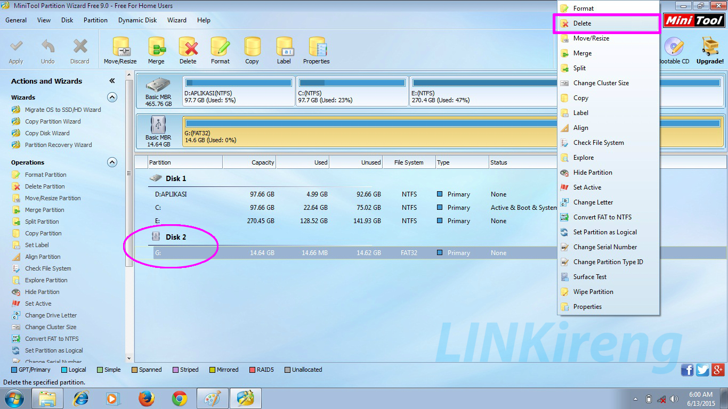Click Set Label in Operations list
The image size is (728, 409).
tap(37, 245)
